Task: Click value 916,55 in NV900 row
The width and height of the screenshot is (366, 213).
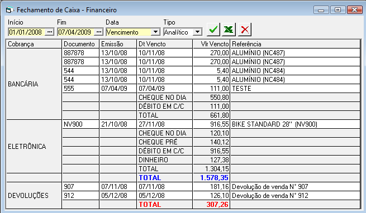Action: (211, 124)
